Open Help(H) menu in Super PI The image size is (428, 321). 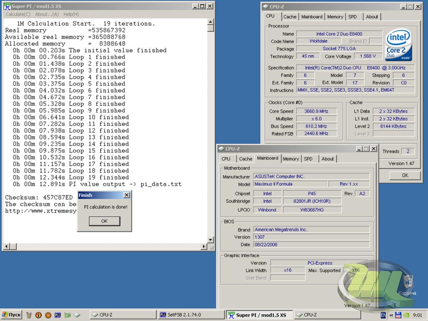coord(71,14)
